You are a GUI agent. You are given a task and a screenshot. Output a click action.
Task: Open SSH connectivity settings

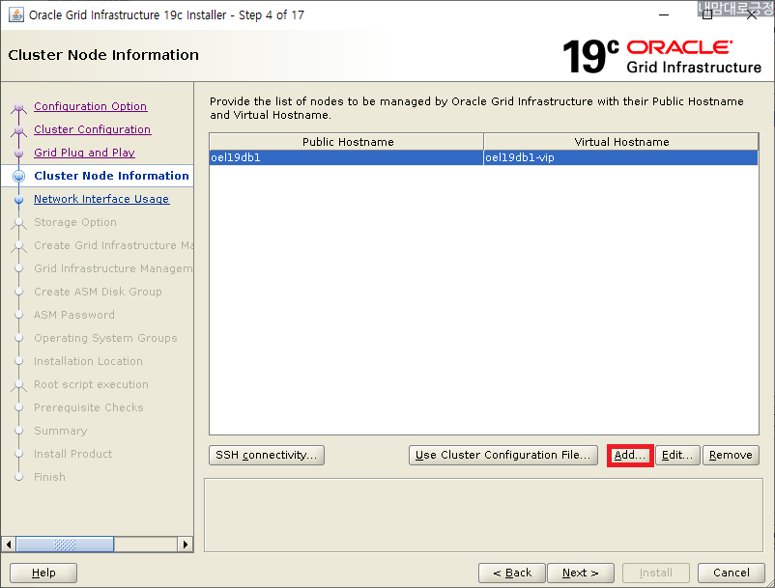point(267,455)
